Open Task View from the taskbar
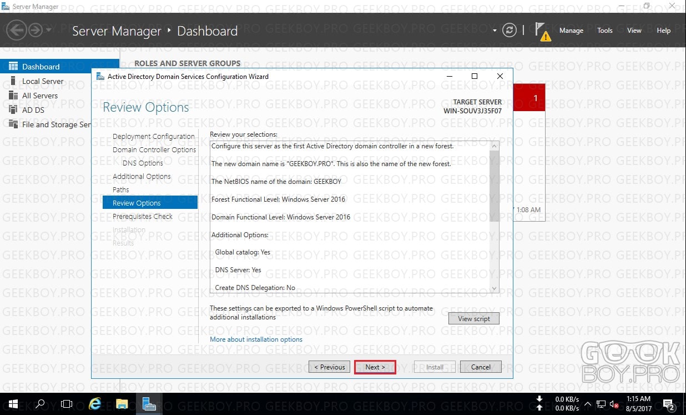Image resolution: width=686 pixels, height=415 pixels. pyautogui.click(x=67, y=404)
